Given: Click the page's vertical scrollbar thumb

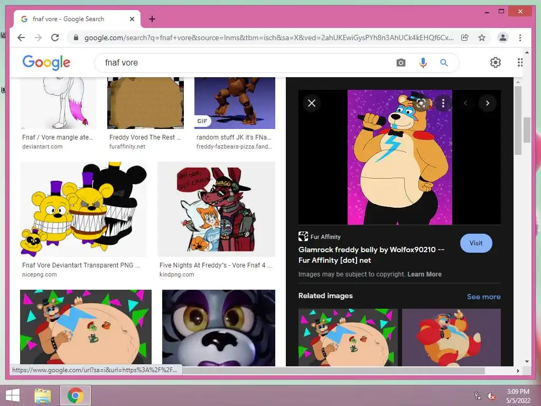Looking at the screenshot, I should [x=527, y=130].
